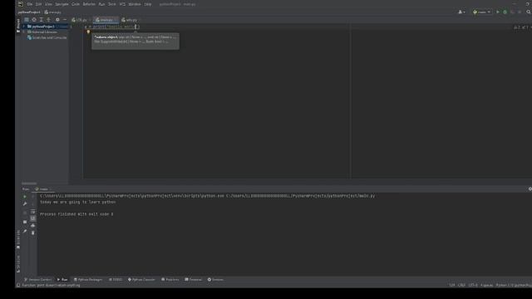
Task: Click the Python interpreter status bar entry
Action: (x=514, y=286)
